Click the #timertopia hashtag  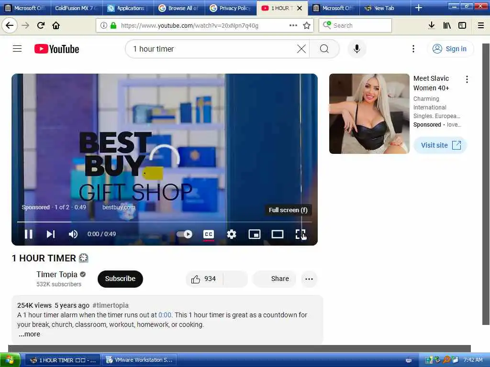coord(111,305)
